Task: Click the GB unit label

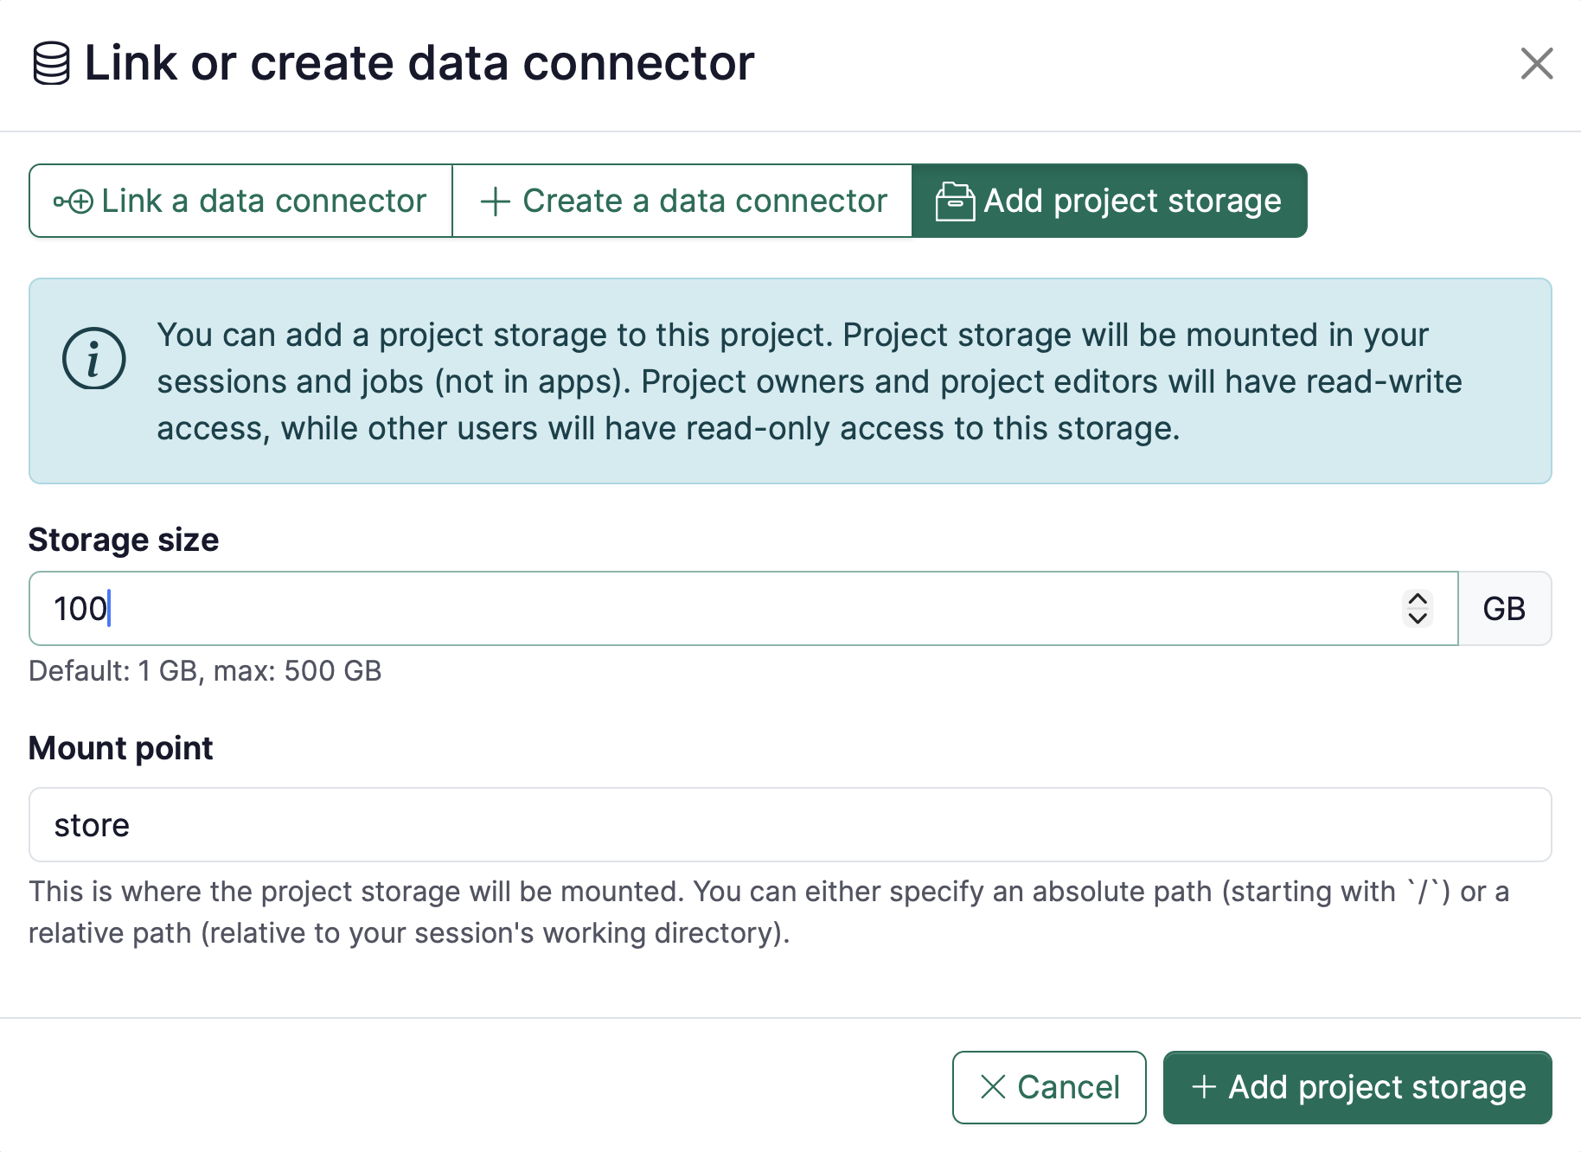Action: pyautogui.click(x=1505, y=608)
